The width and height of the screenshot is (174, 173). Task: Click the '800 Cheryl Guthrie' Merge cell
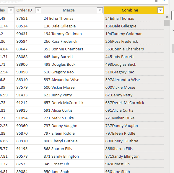(73, 141)
